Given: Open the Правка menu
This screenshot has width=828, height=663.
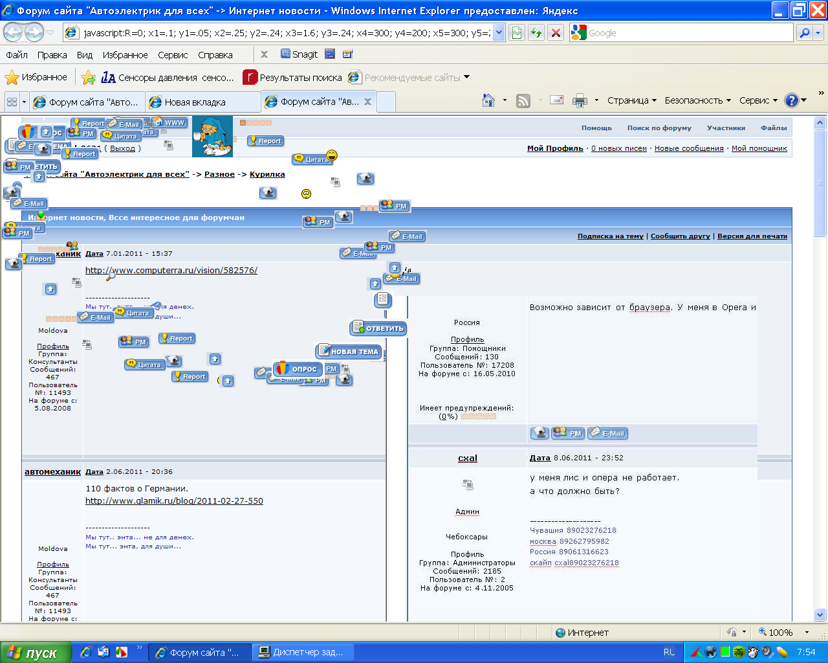Looking at the screenshot, I should pos(52,55).
